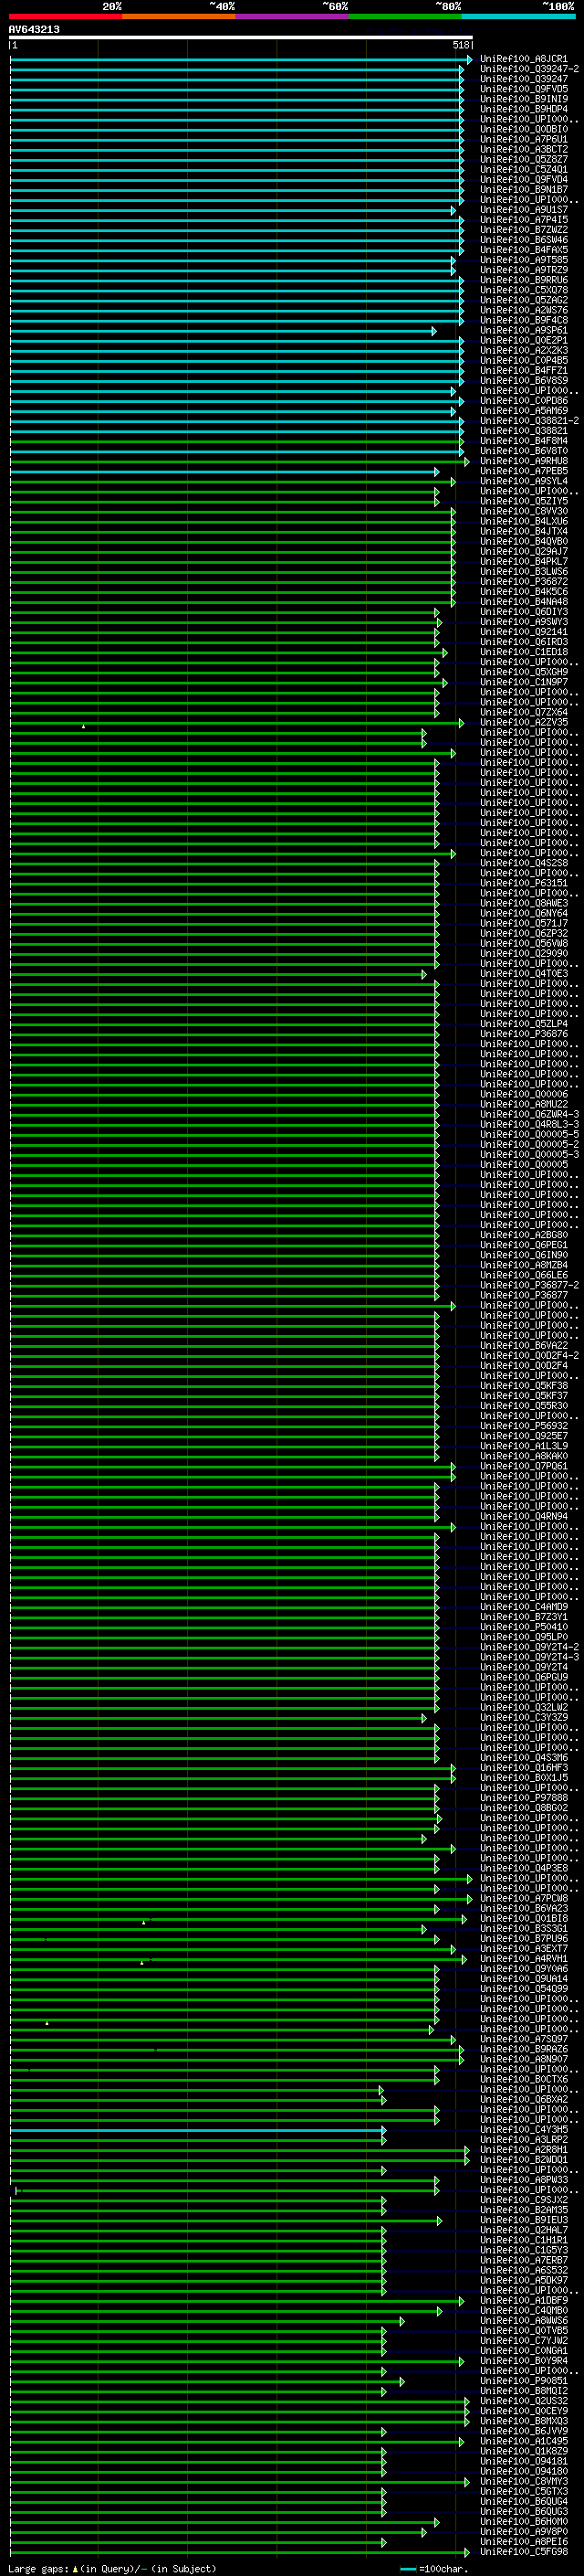Open hit UniRef100_A9T585
This screenshot has height=2576, width=584.
[523, 260]
